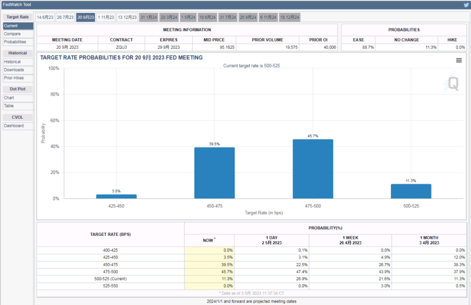Open Probabilities in the sidebar
The image size is (471, 305).
point(18,42)
